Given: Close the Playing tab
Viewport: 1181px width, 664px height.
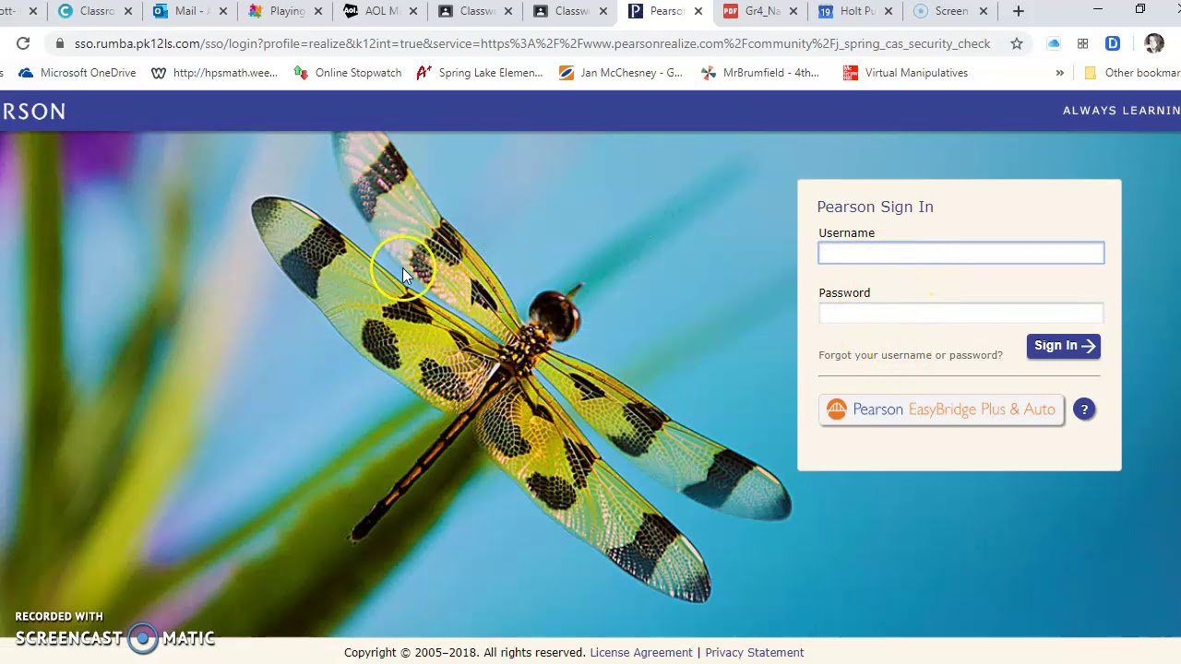Looking at the screenshot, I should (x=318, y=11).
